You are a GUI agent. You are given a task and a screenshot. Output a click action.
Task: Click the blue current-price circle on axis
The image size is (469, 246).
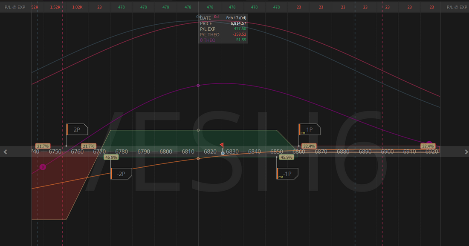[223, 153]
